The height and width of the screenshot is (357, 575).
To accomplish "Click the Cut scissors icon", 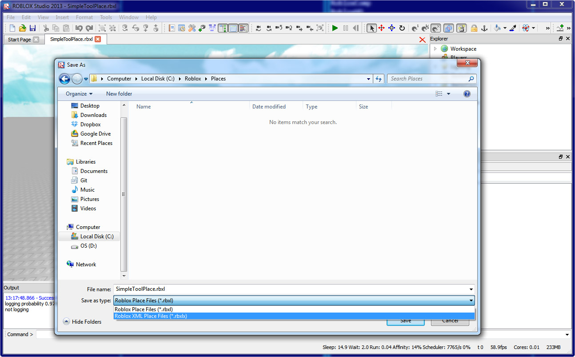I will click(x=46, y=28).
